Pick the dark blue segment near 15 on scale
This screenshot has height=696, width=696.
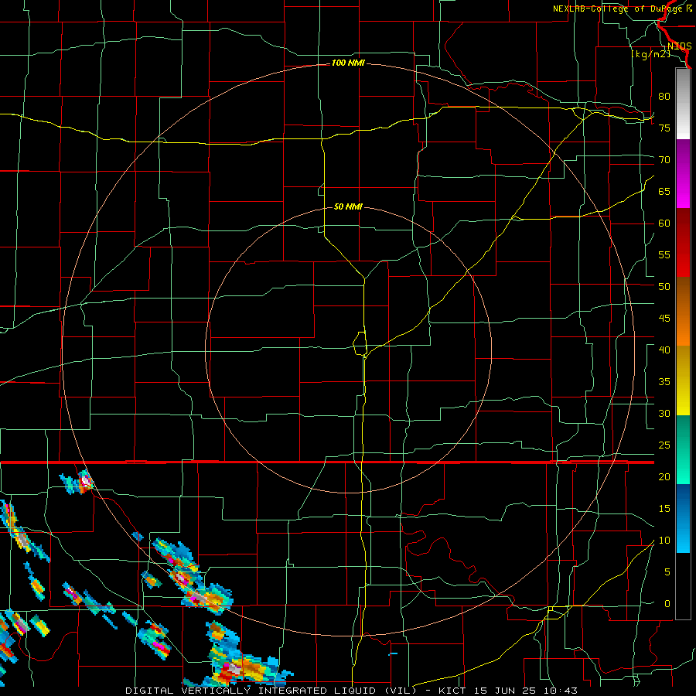(x=683, y=502)
